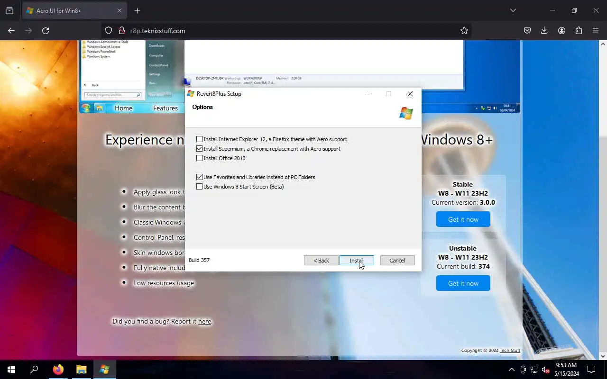
Task: List all tabs dropdown arrow
Action: click(x=513, y=10)
